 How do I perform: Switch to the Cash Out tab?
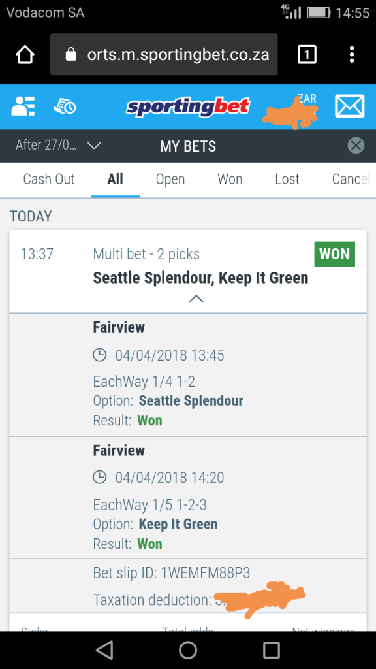49,179
